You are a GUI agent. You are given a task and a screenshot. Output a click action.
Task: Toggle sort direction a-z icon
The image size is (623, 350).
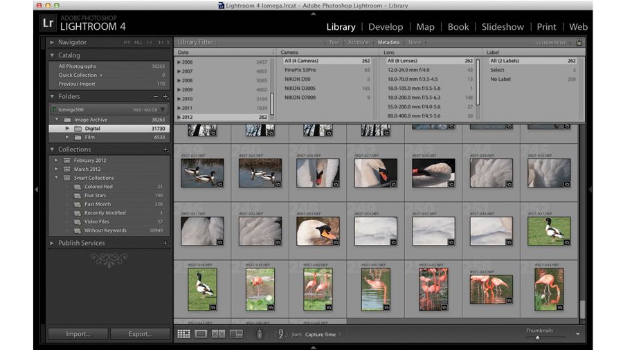[x=280, y=334]
